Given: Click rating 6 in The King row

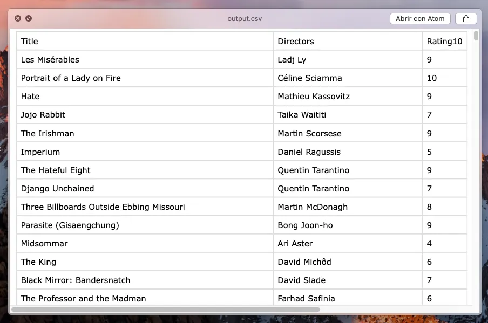Looking at the screenshot, I should tap(444, 262).
